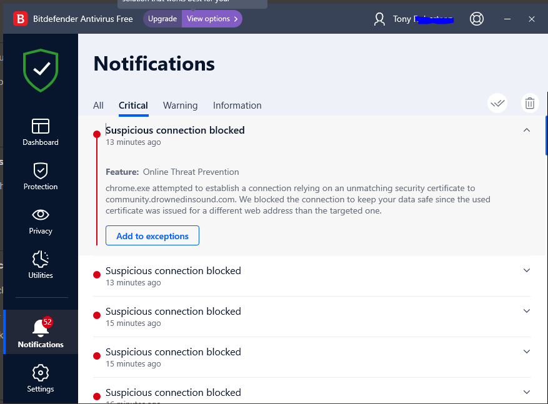Open Notifications from the sidebar bell
548x404 pixels.
[41, 332]
